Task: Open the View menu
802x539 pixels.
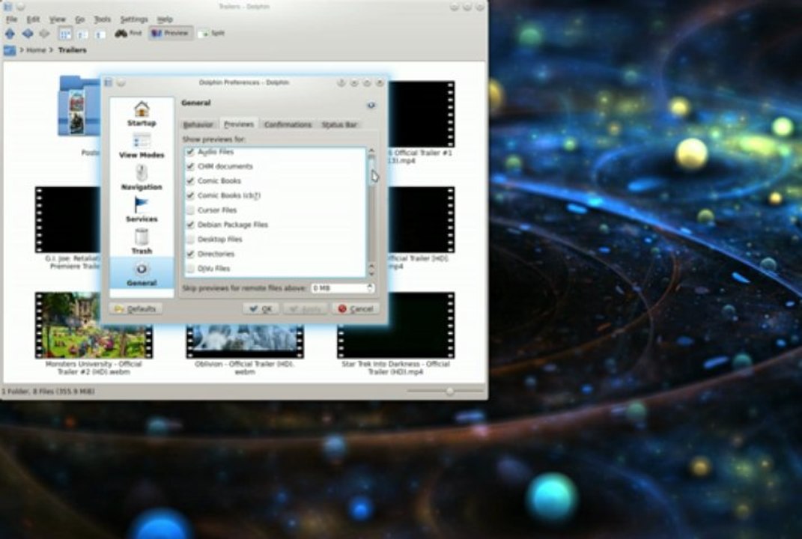Action: (x=57, y=19)
